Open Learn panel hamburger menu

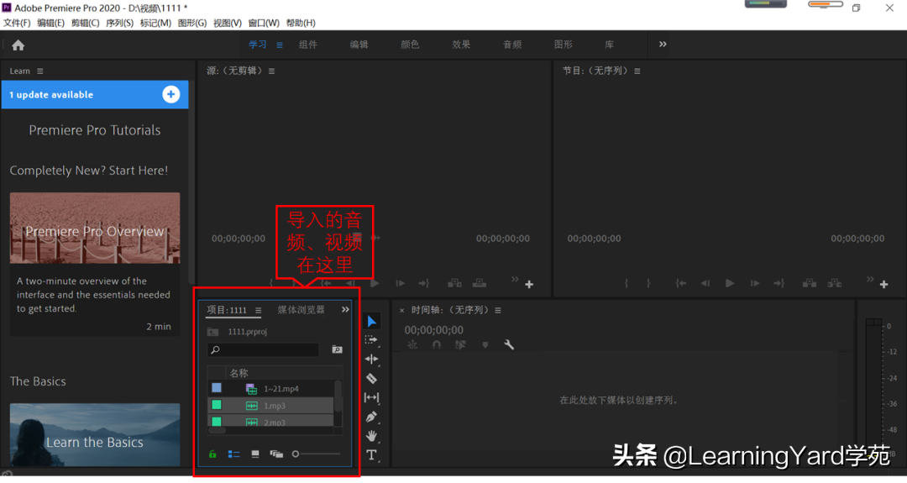(x=40, y=71)
